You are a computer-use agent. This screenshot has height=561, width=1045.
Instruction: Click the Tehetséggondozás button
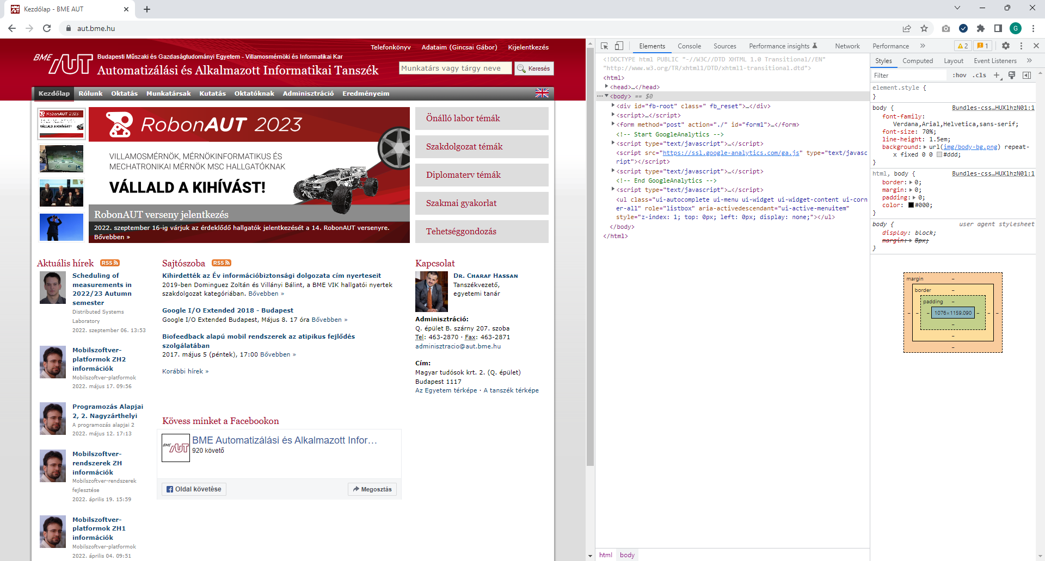(x=482, y=232)
